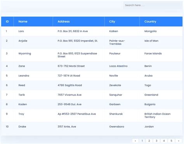The width and height of the screenshot is (184, 144).
Task: Go to previous page arrow
Action: (135, 141)
